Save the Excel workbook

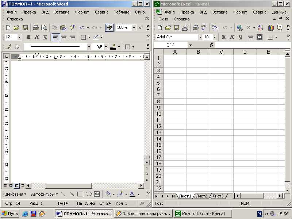click(x=177, y=28)
